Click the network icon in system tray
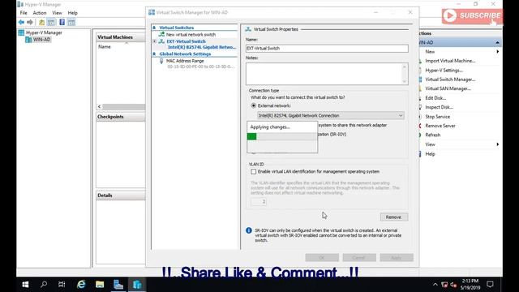This screenshot has height=292, width=519. [444, 285]
